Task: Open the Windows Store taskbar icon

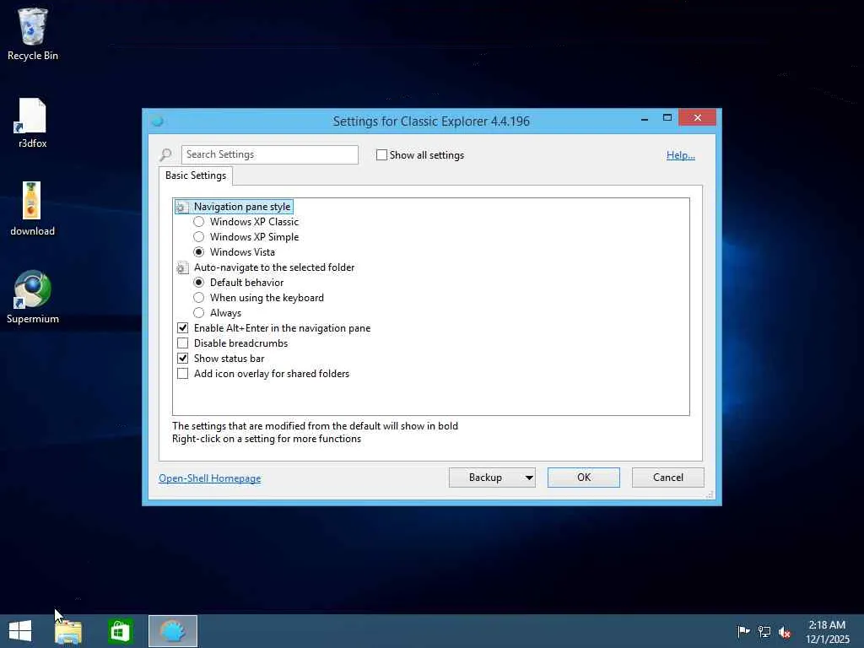Action: tap(120, 631)
